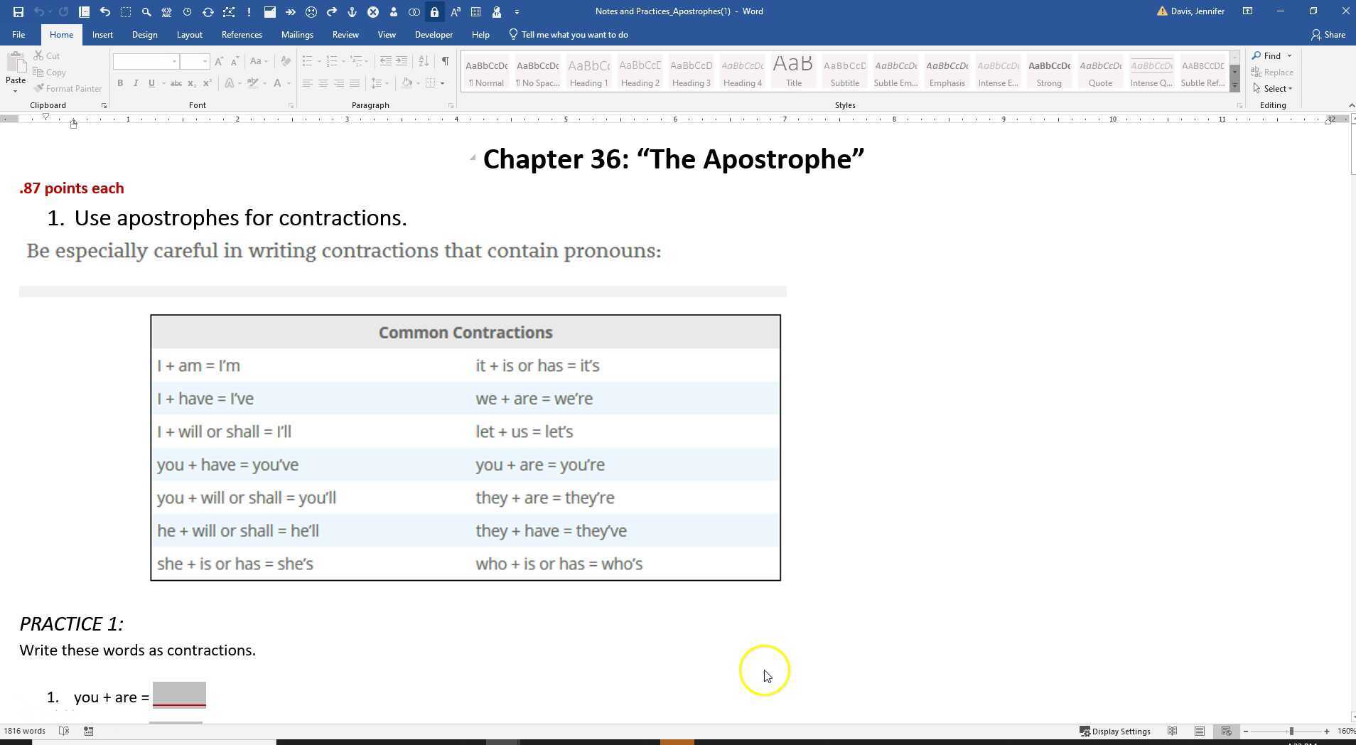Toggle underline formatting
Screen dimensions: 1356x745
(151, 83)
